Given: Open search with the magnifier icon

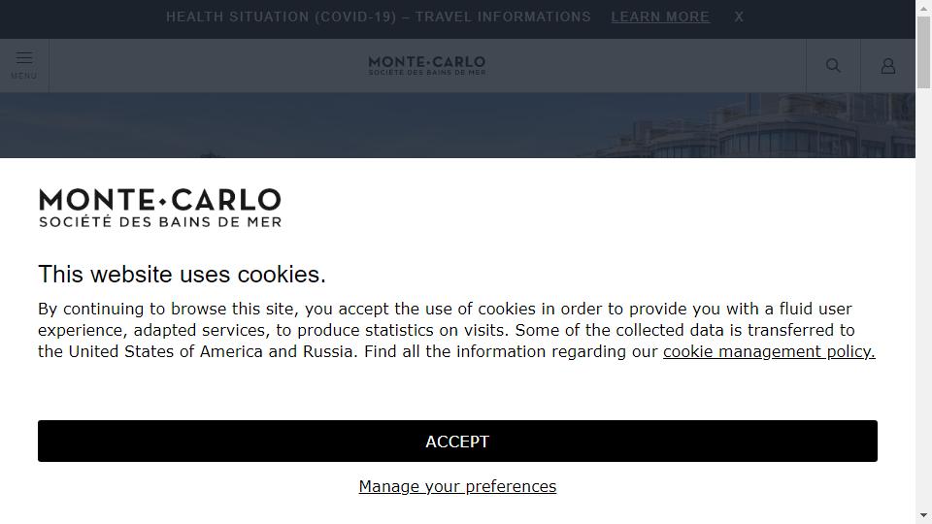Looking at the screenshot, I should tap(833, 65).
